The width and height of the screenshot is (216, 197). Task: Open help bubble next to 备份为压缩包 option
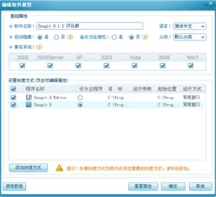tap(145, 37)
